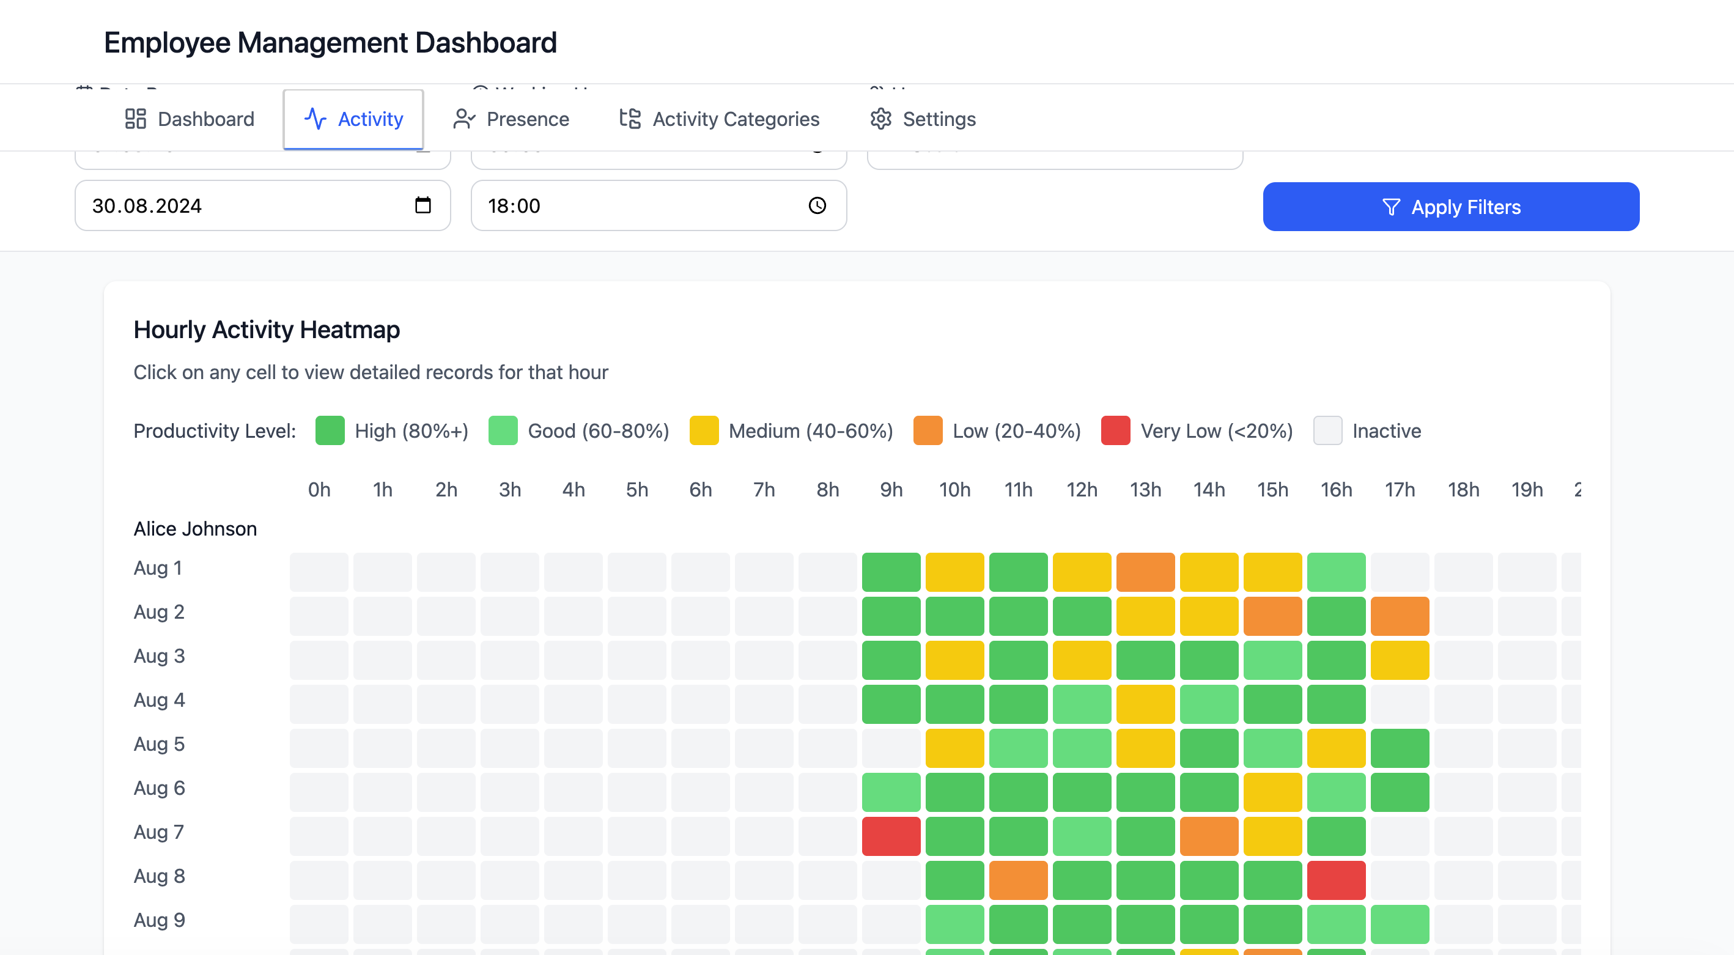Image resolution: width=1734 pixels, height=955 pixels.
Task: Click Alice Johnson's name label
Action: coord(194,528)
